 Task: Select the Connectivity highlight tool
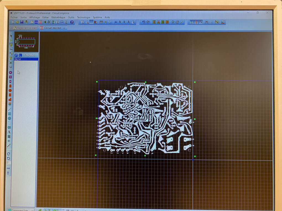pyautogui.click(x=11, y=67)
